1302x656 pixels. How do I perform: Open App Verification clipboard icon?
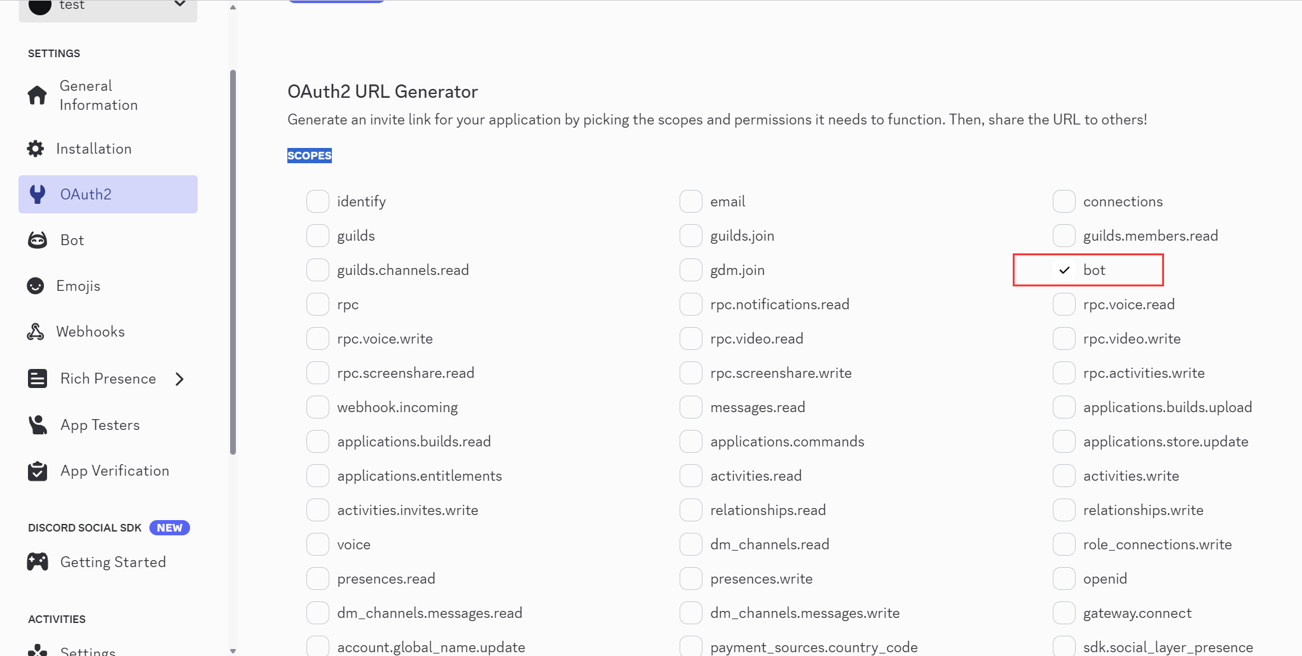(x=38, y=471)
